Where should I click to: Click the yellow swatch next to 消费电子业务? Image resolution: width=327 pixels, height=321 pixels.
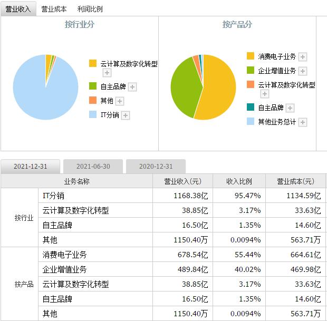pos(251,56)
